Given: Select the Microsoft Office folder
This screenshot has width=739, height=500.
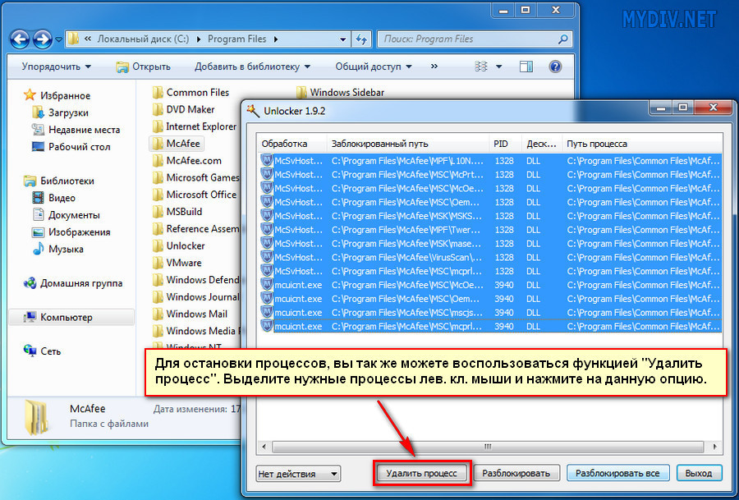Looking at the screenshot, I should click(195, 195).
